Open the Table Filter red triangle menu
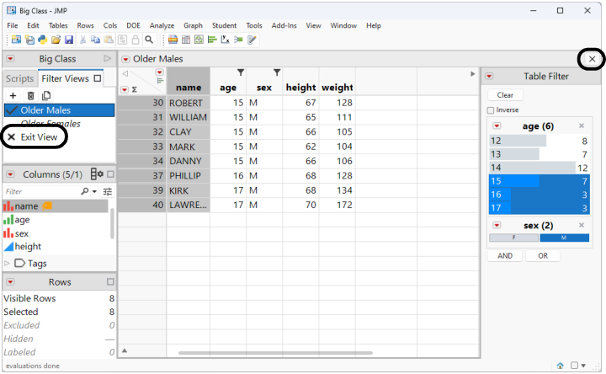The image size is (606, 374). [x=489, y=77]
